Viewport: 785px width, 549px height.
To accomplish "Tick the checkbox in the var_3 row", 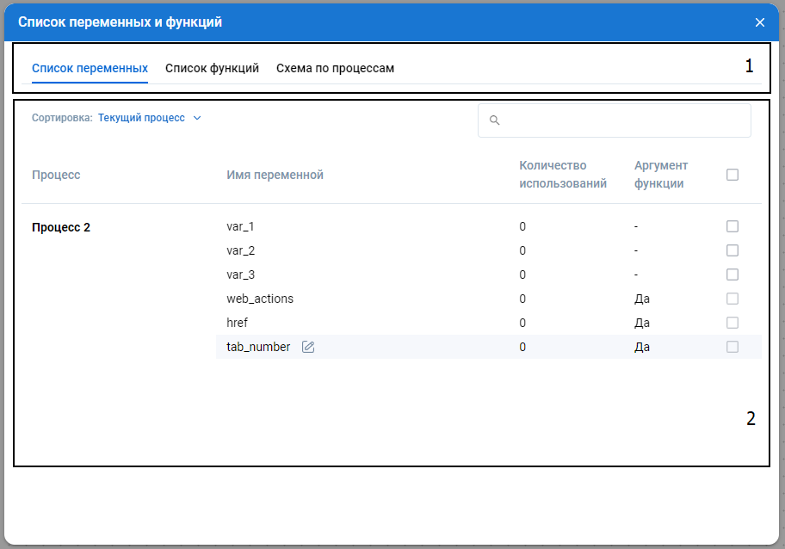I will click(x=732, y=274).
